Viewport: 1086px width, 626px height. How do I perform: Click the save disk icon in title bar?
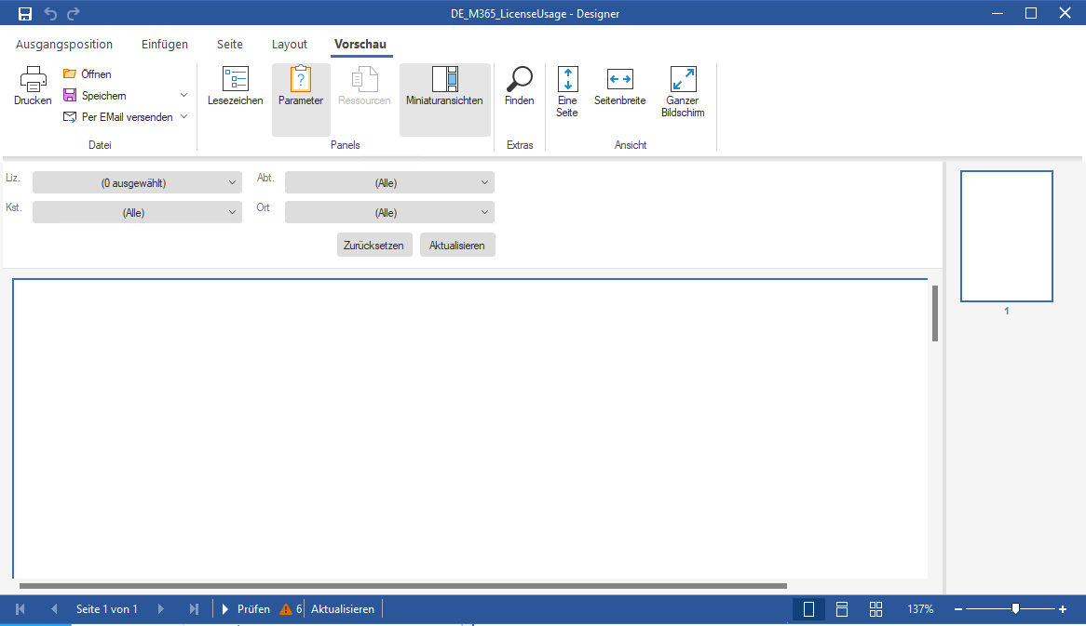click(25, 14)
